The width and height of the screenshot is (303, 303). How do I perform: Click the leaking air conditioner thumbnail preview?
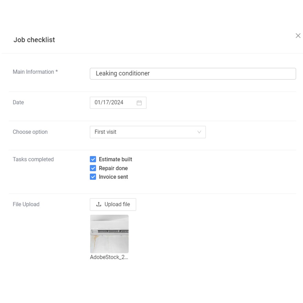(x=109, y=234)
